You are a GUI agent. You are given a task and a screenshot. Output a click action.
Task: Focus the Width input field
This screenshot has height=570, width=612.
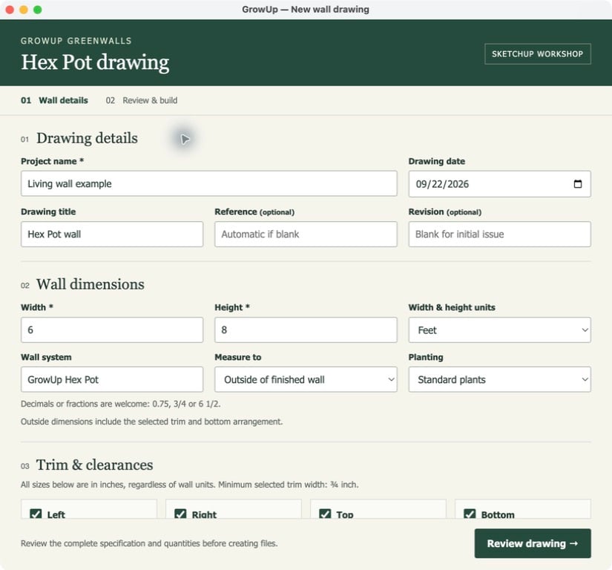point(112,330)
